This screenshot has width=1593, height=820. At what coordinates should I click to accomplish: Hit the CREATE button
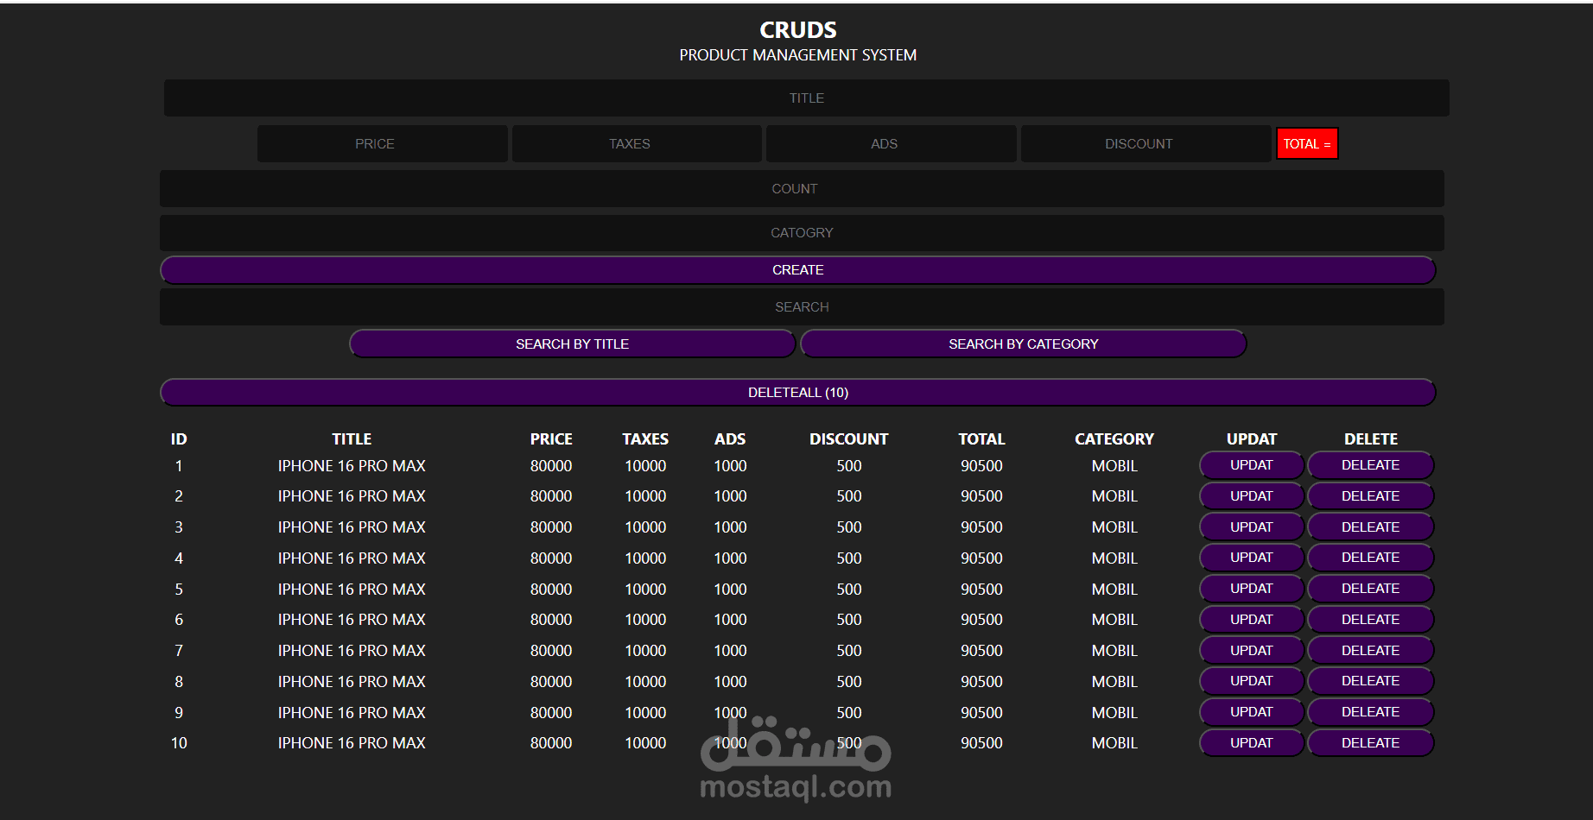tap(798, 270)
